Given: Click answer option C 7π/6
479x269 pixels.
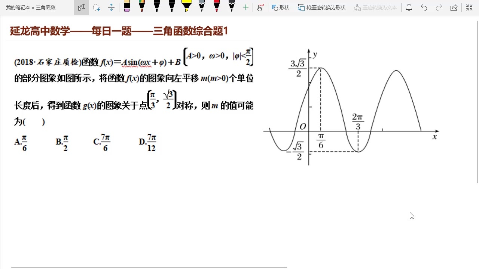Looking at the screenshot, I should tap(102, 142).
